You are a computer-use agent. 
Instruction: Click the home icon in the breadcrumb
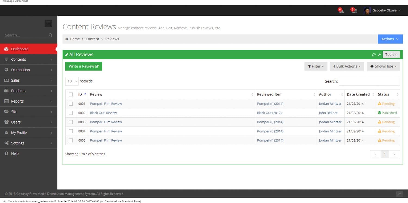67,39
